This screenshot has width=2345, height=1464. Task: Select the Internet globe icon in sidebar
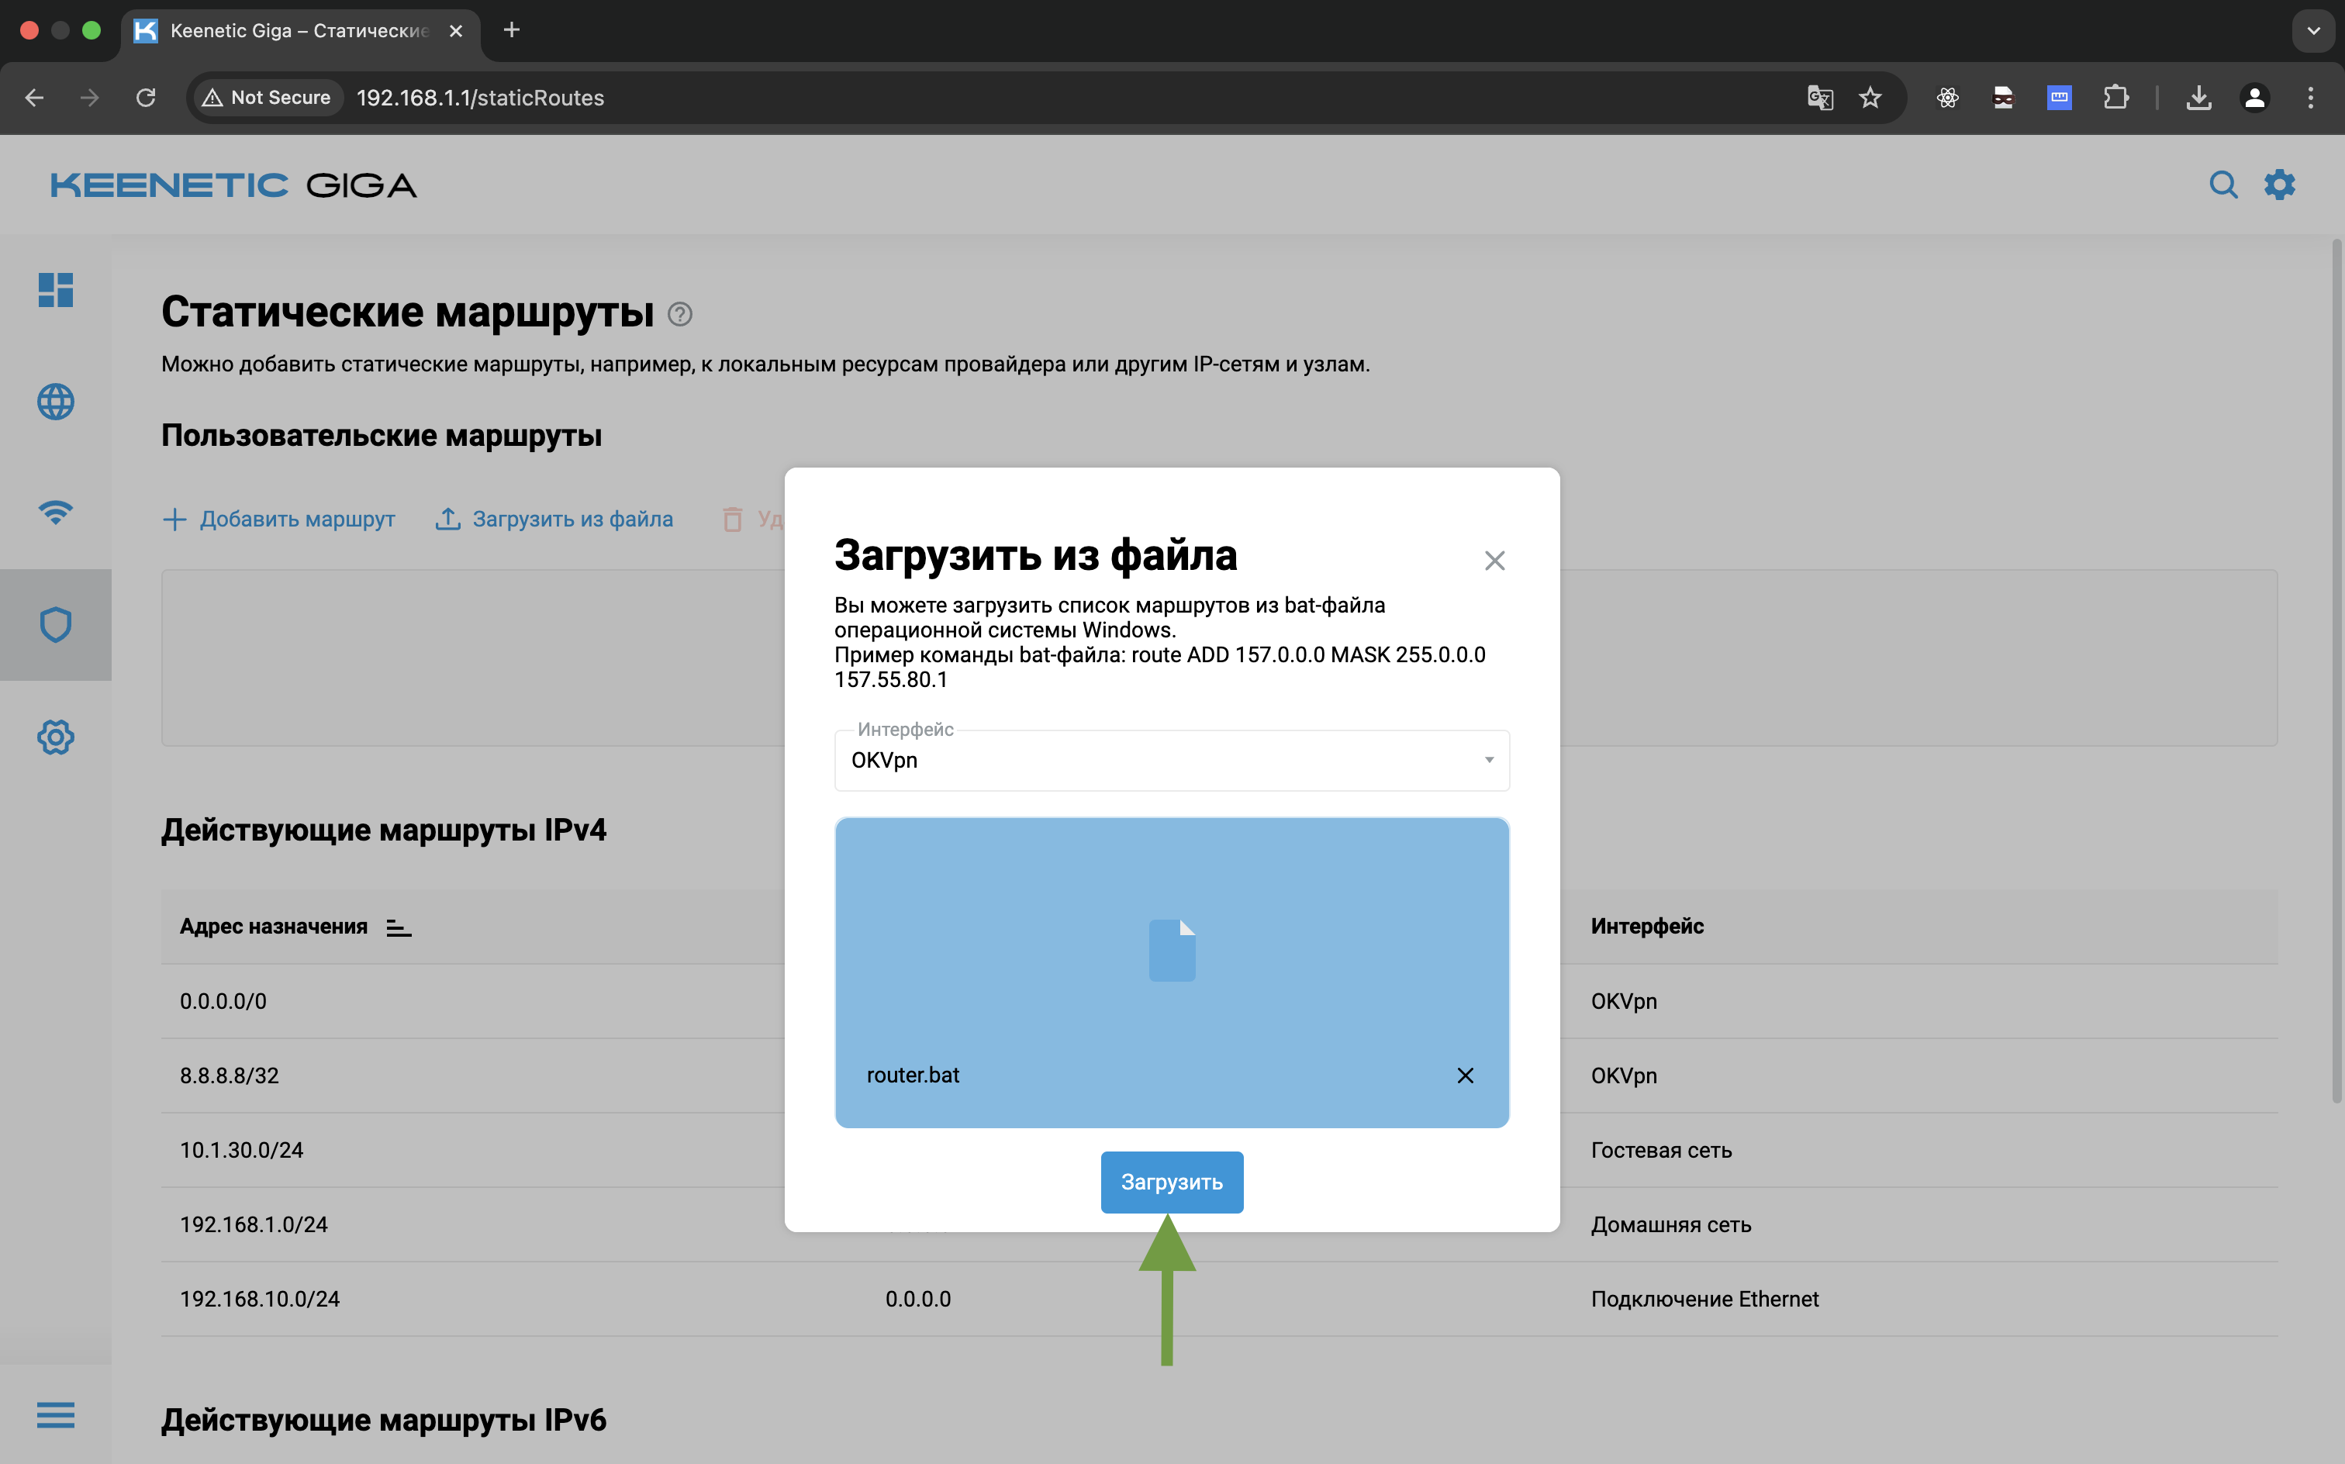pyautogui.click(x=55, y=401)
